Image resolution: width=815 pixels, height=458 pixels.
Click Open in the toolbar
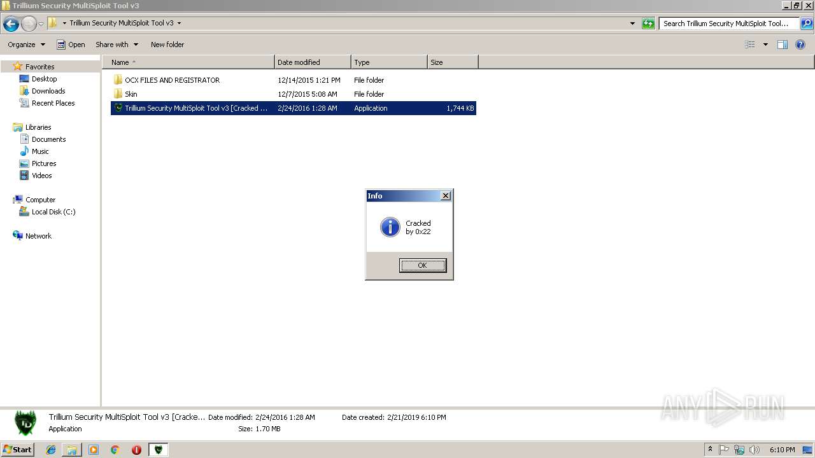(x=71, y=45)
